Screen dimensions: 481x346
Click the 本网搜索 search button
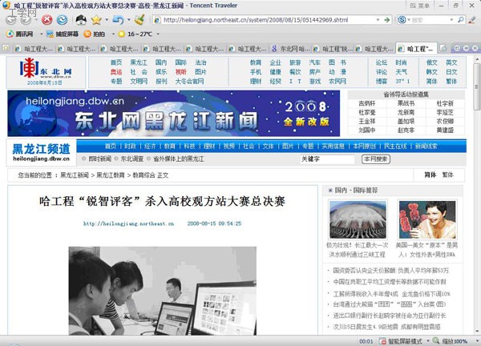point(375,159)
